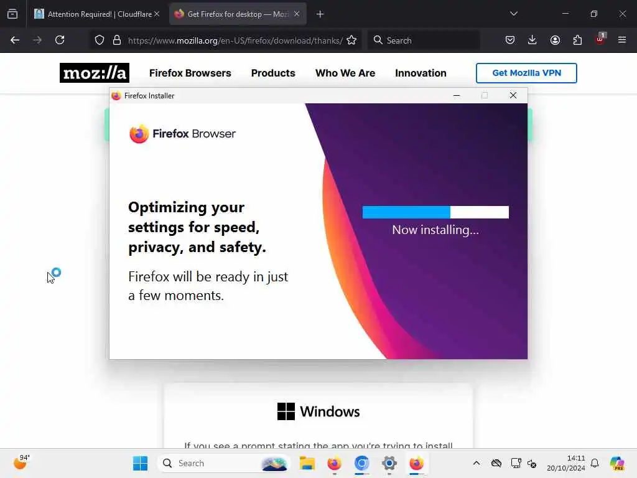Open a new tab with plus button
The height and width of the screenshot is (478, 637).
click(x=320, y=14)
